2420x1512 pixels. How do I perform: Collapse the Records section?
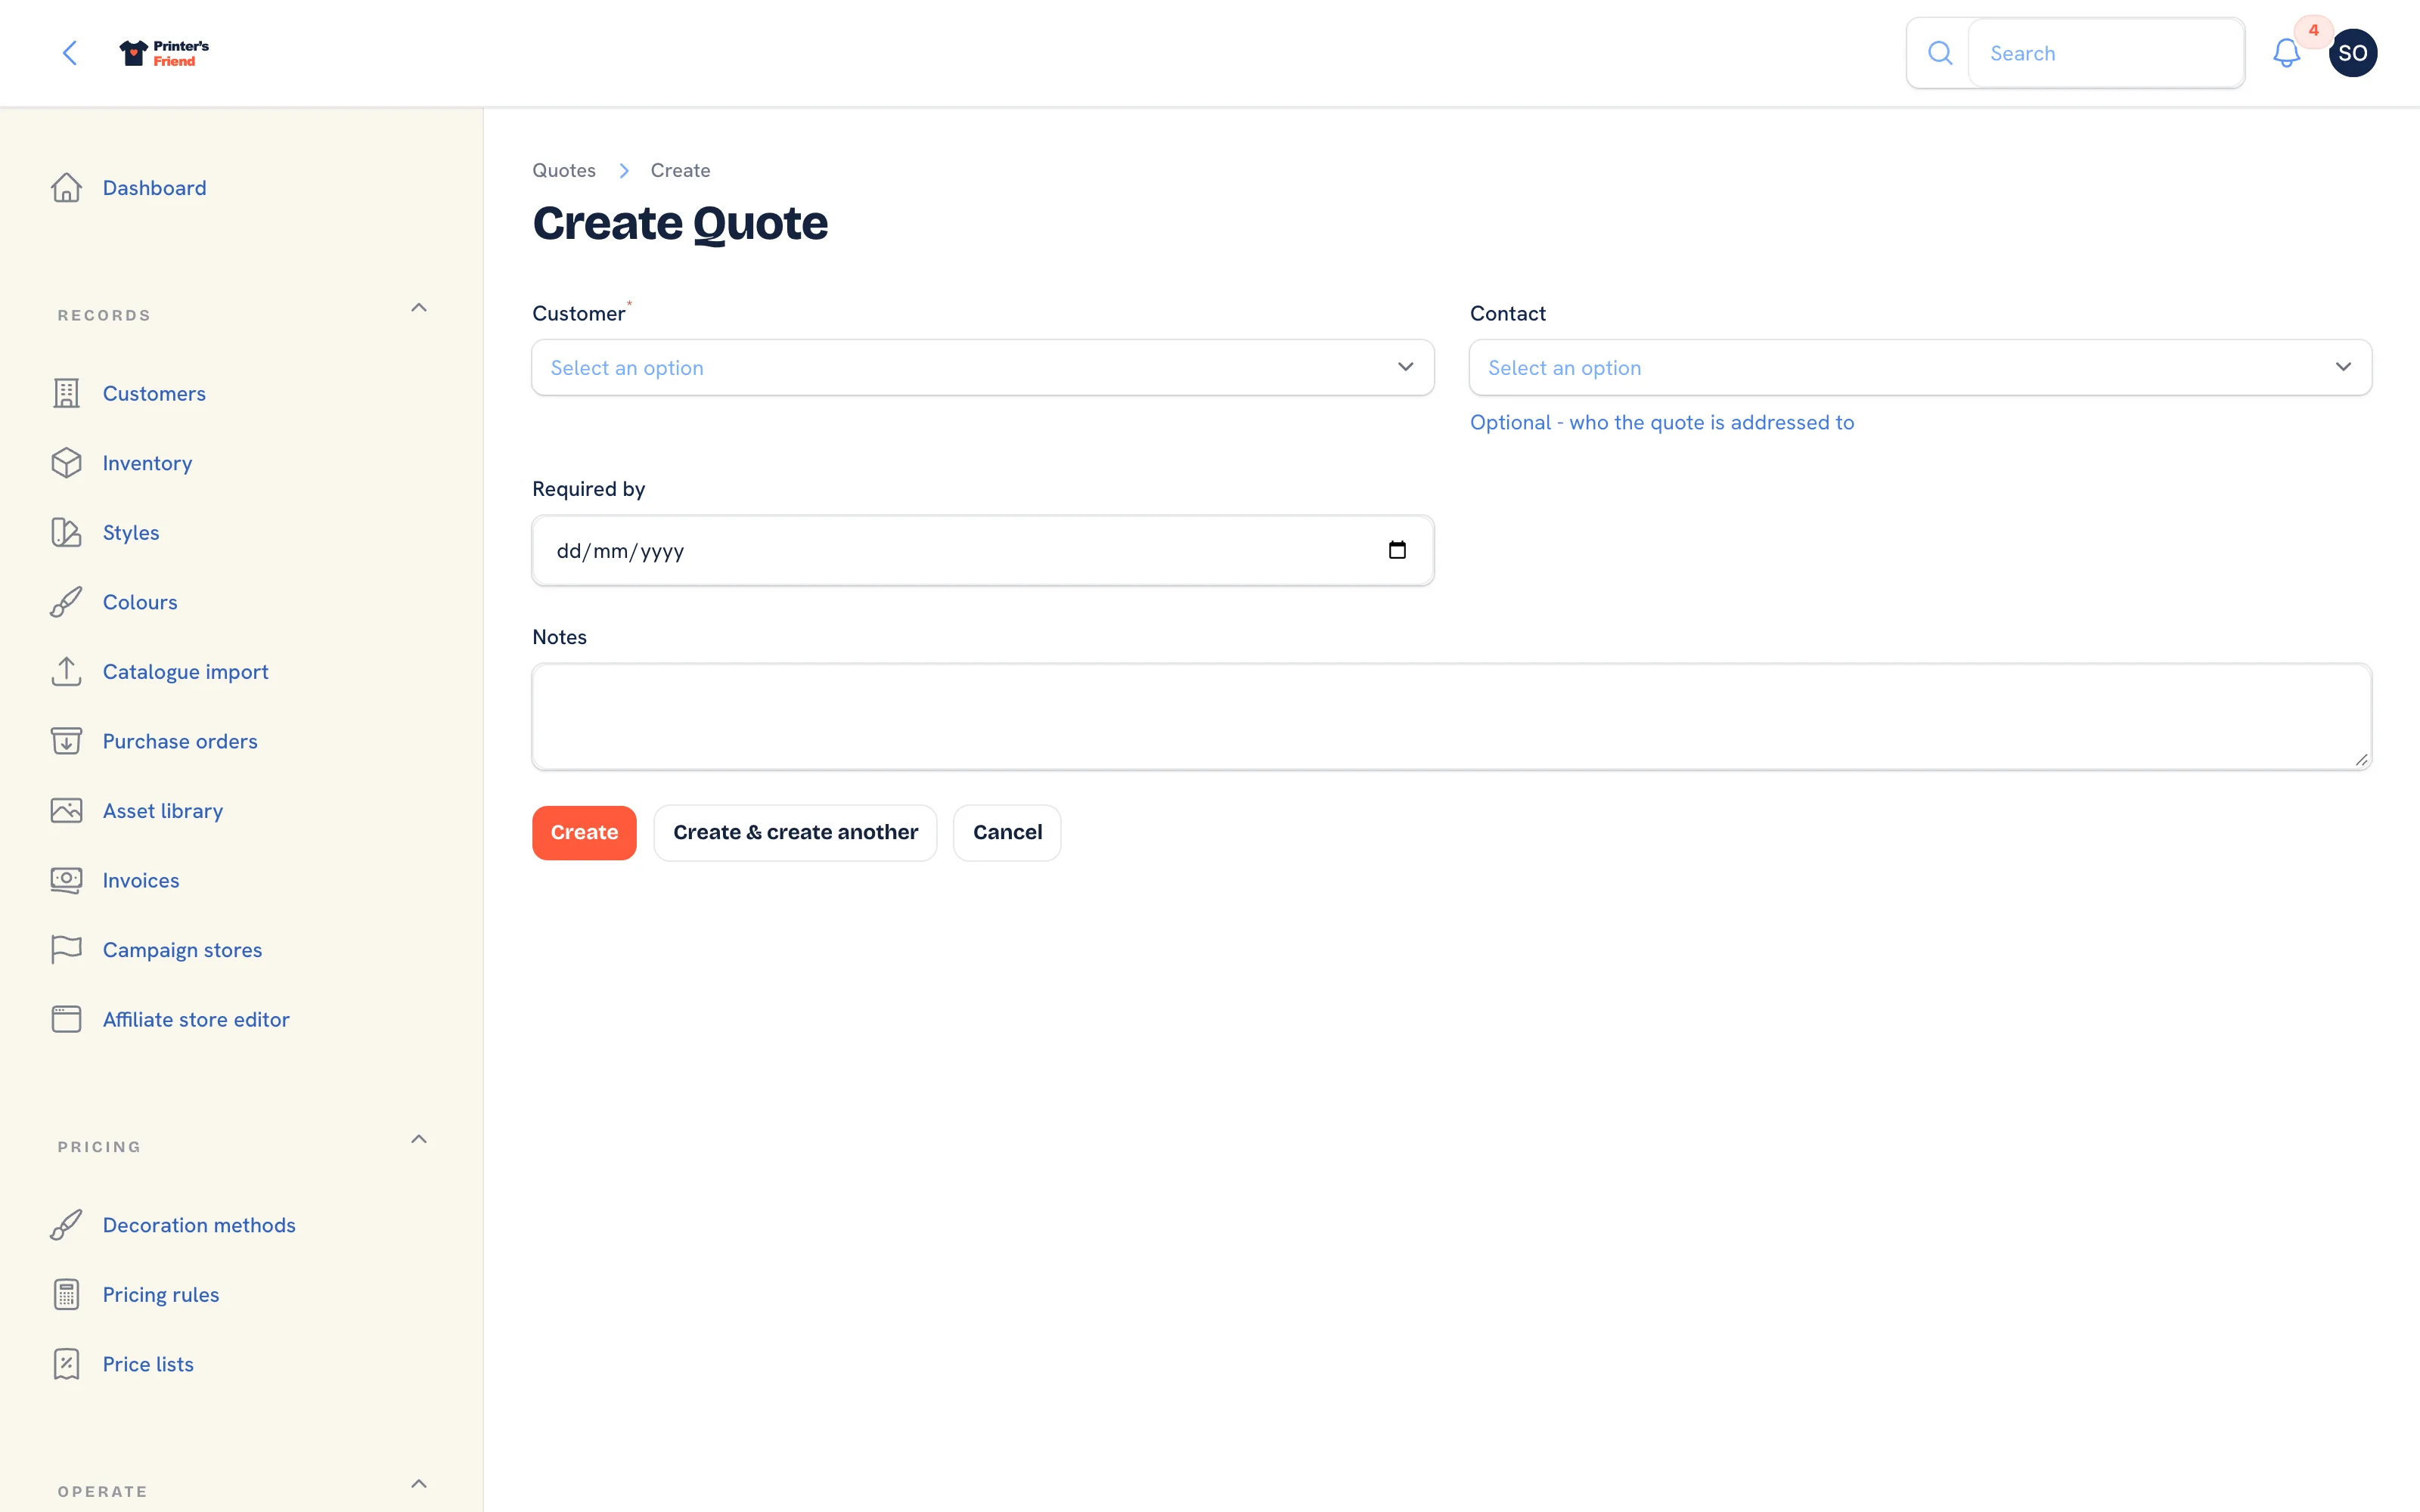coord(419,308)
